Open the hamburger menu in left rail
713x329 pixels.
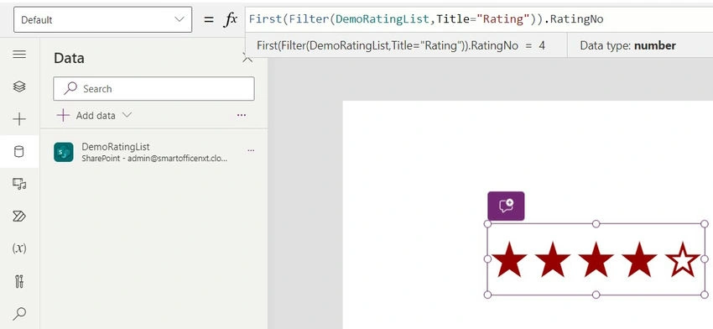pyautogui.click(x=19, y=55)
